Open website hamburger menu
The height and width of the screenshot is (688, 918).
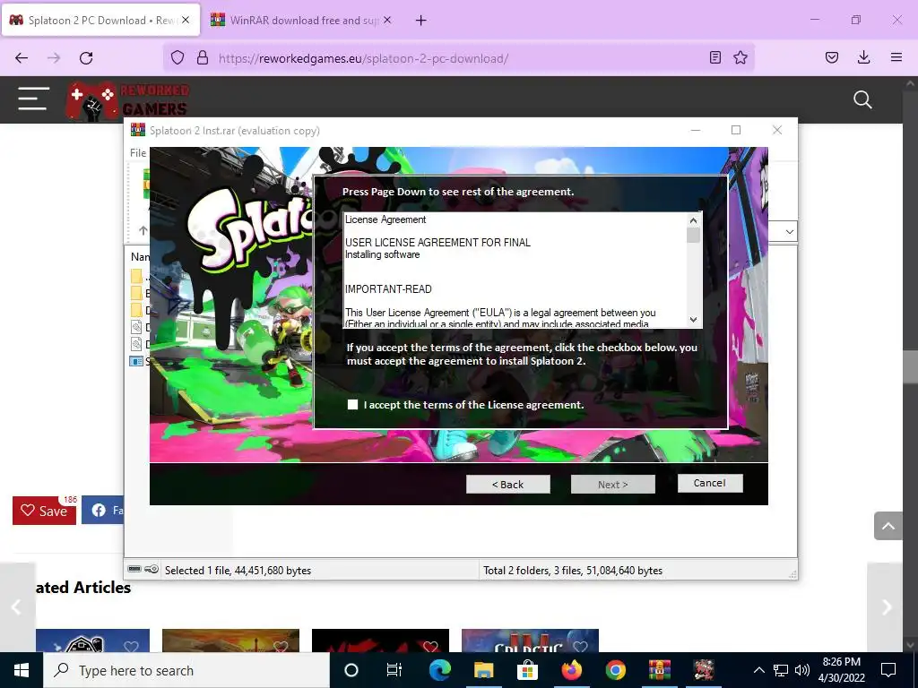(33, 99)
